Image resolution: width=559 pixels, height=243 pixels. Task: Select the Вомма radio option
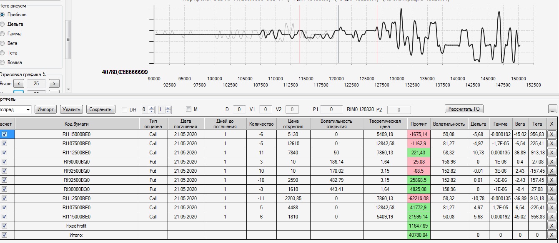tap(3, 62)
